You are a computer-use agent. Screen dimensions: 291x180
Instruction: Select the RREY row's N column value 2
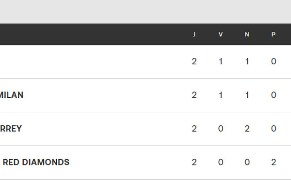tap(247, 129)
